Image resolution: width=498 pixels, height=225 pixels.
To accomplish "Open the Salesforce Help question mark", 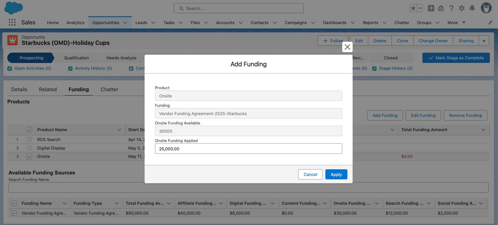I will (x=451, y=8).
